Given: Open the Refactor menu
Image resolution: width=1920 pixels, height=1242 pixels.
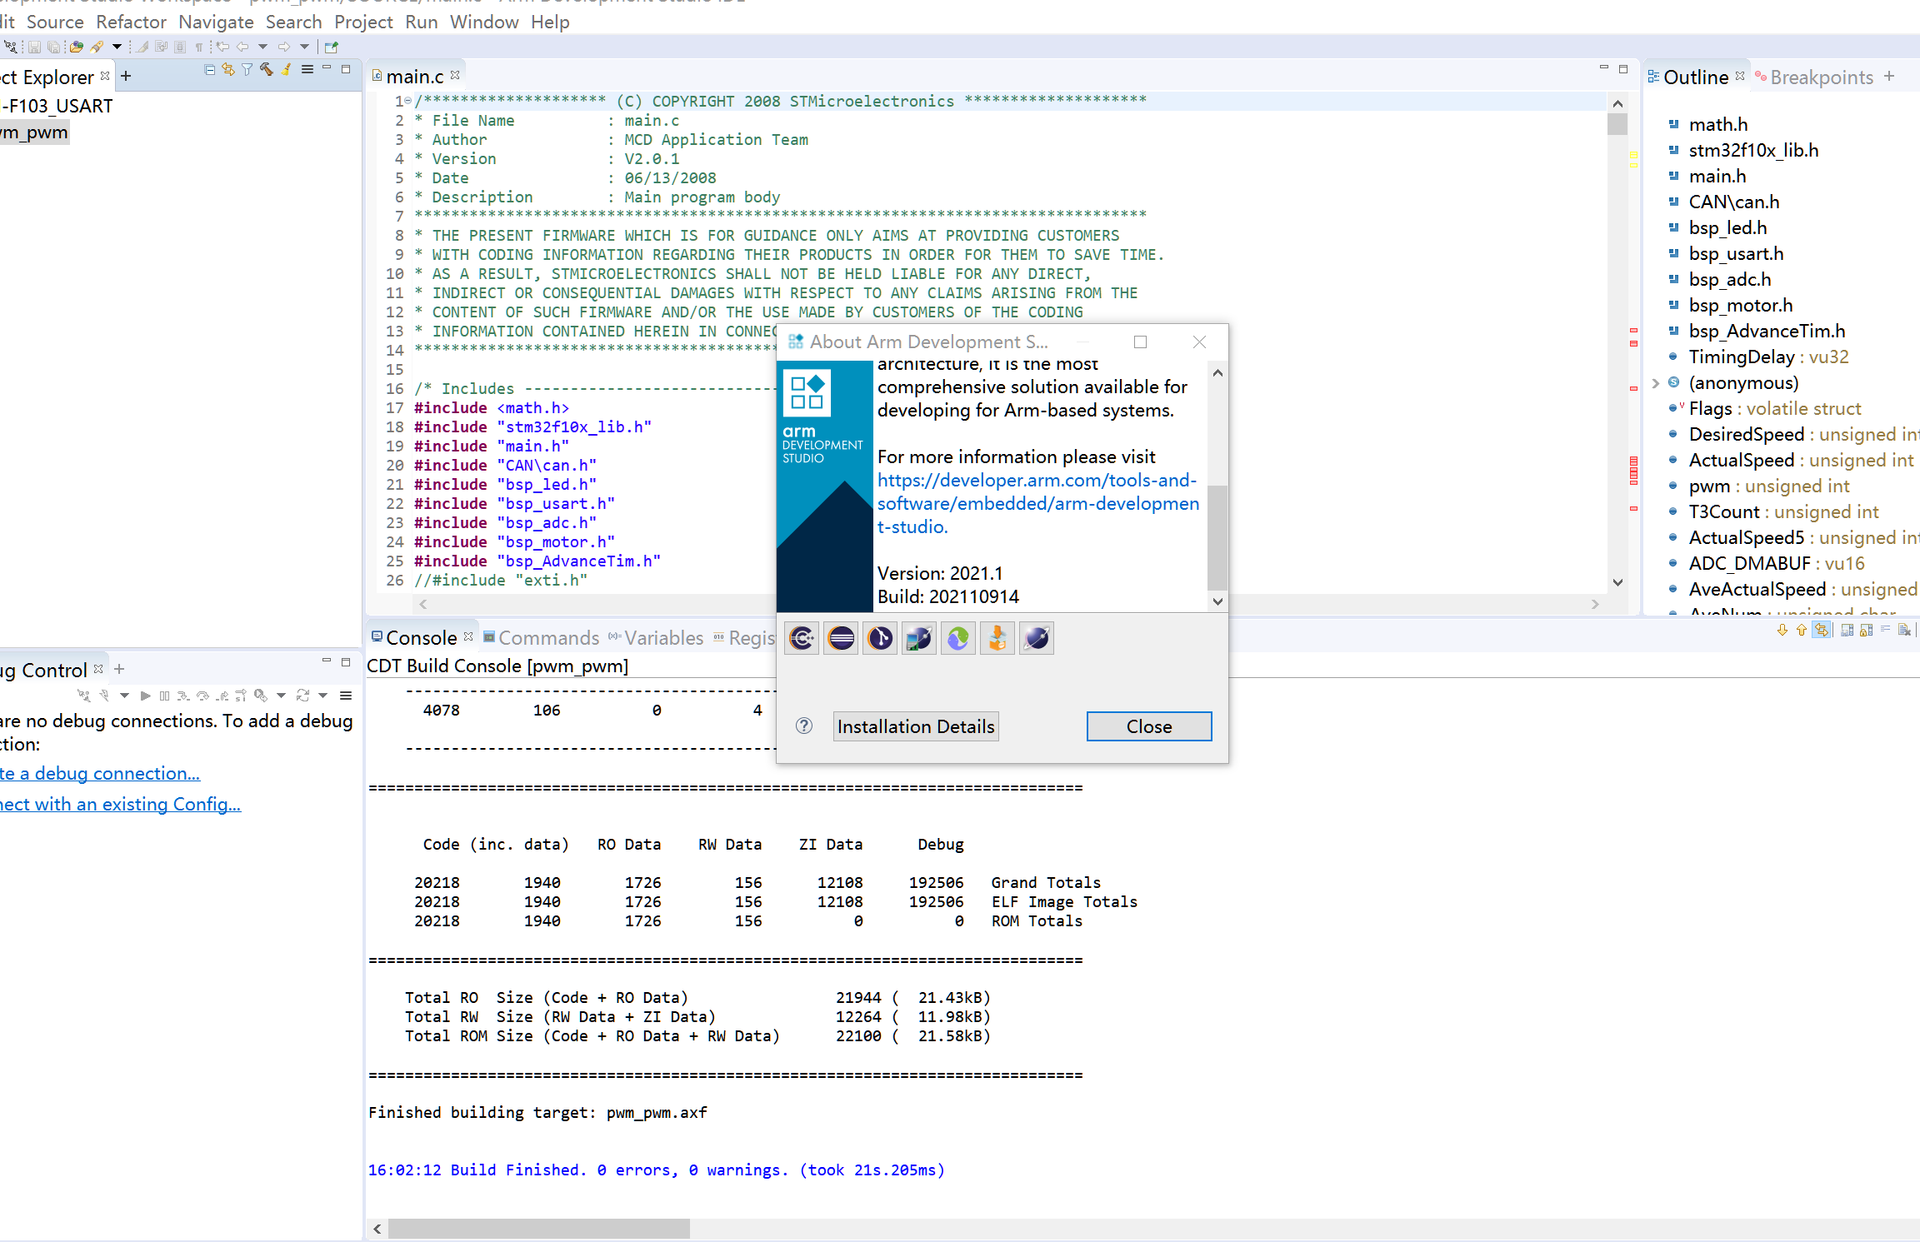Looking at the screenshot, I should (x=131, y=22).
